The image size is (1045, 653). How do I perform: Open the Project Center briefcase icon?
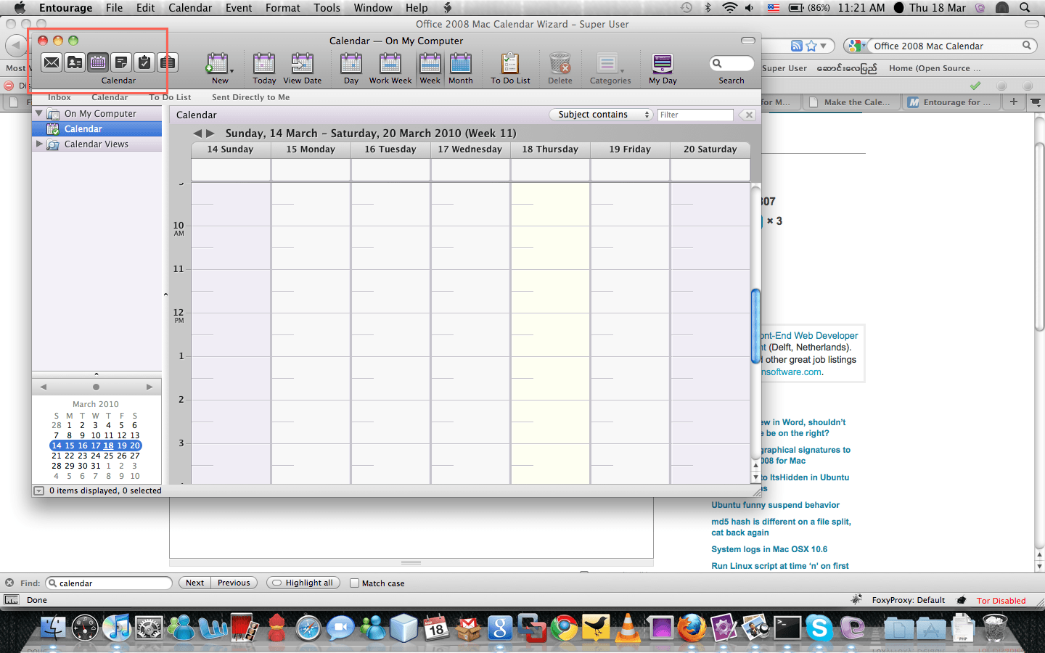tap(168, 62)
